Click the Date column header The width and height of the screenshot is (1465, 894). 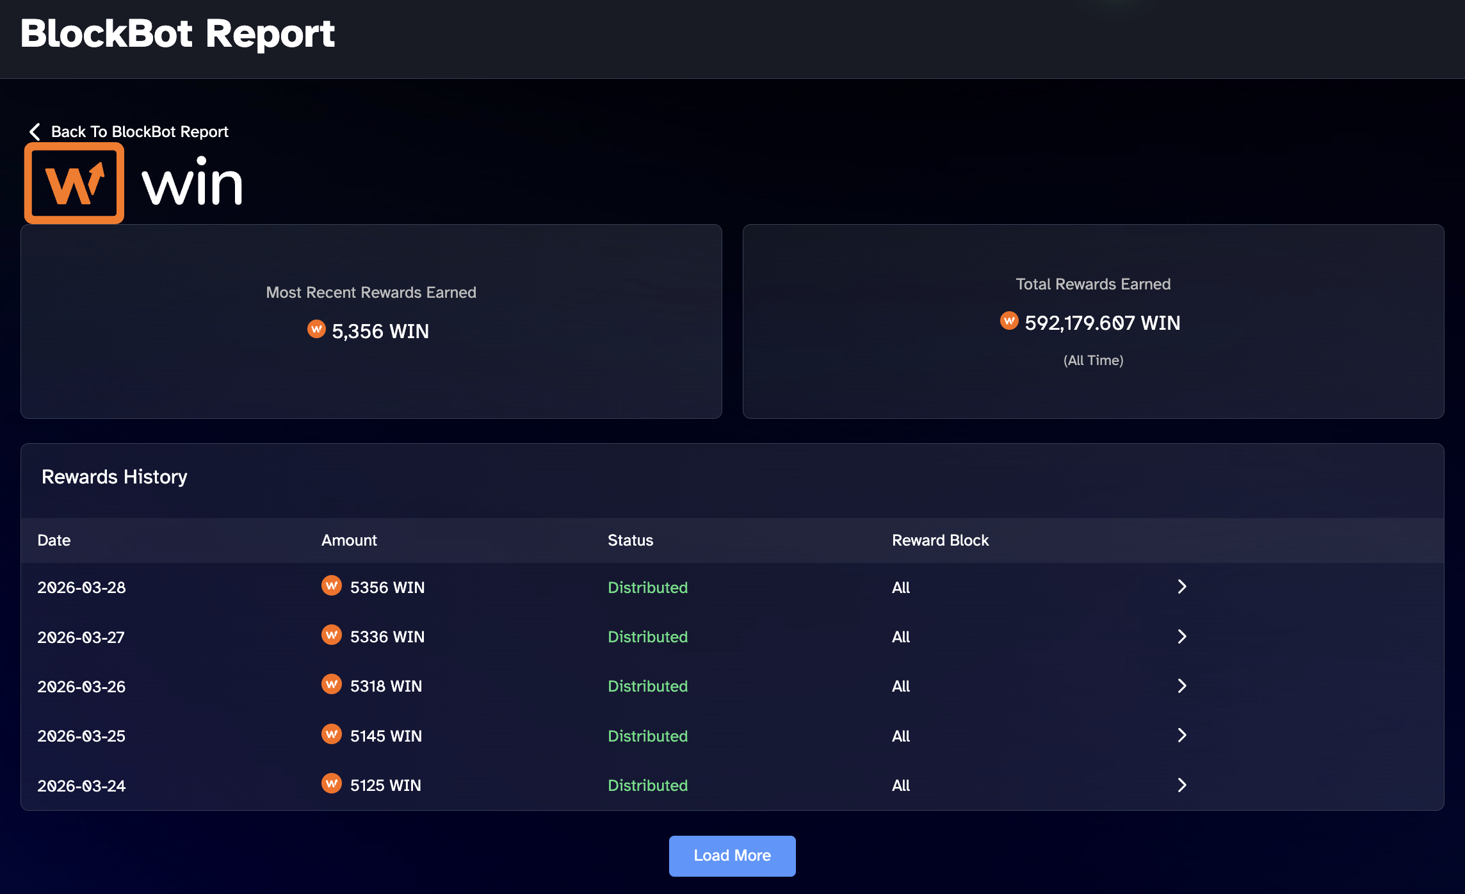(x=54, y=540)
